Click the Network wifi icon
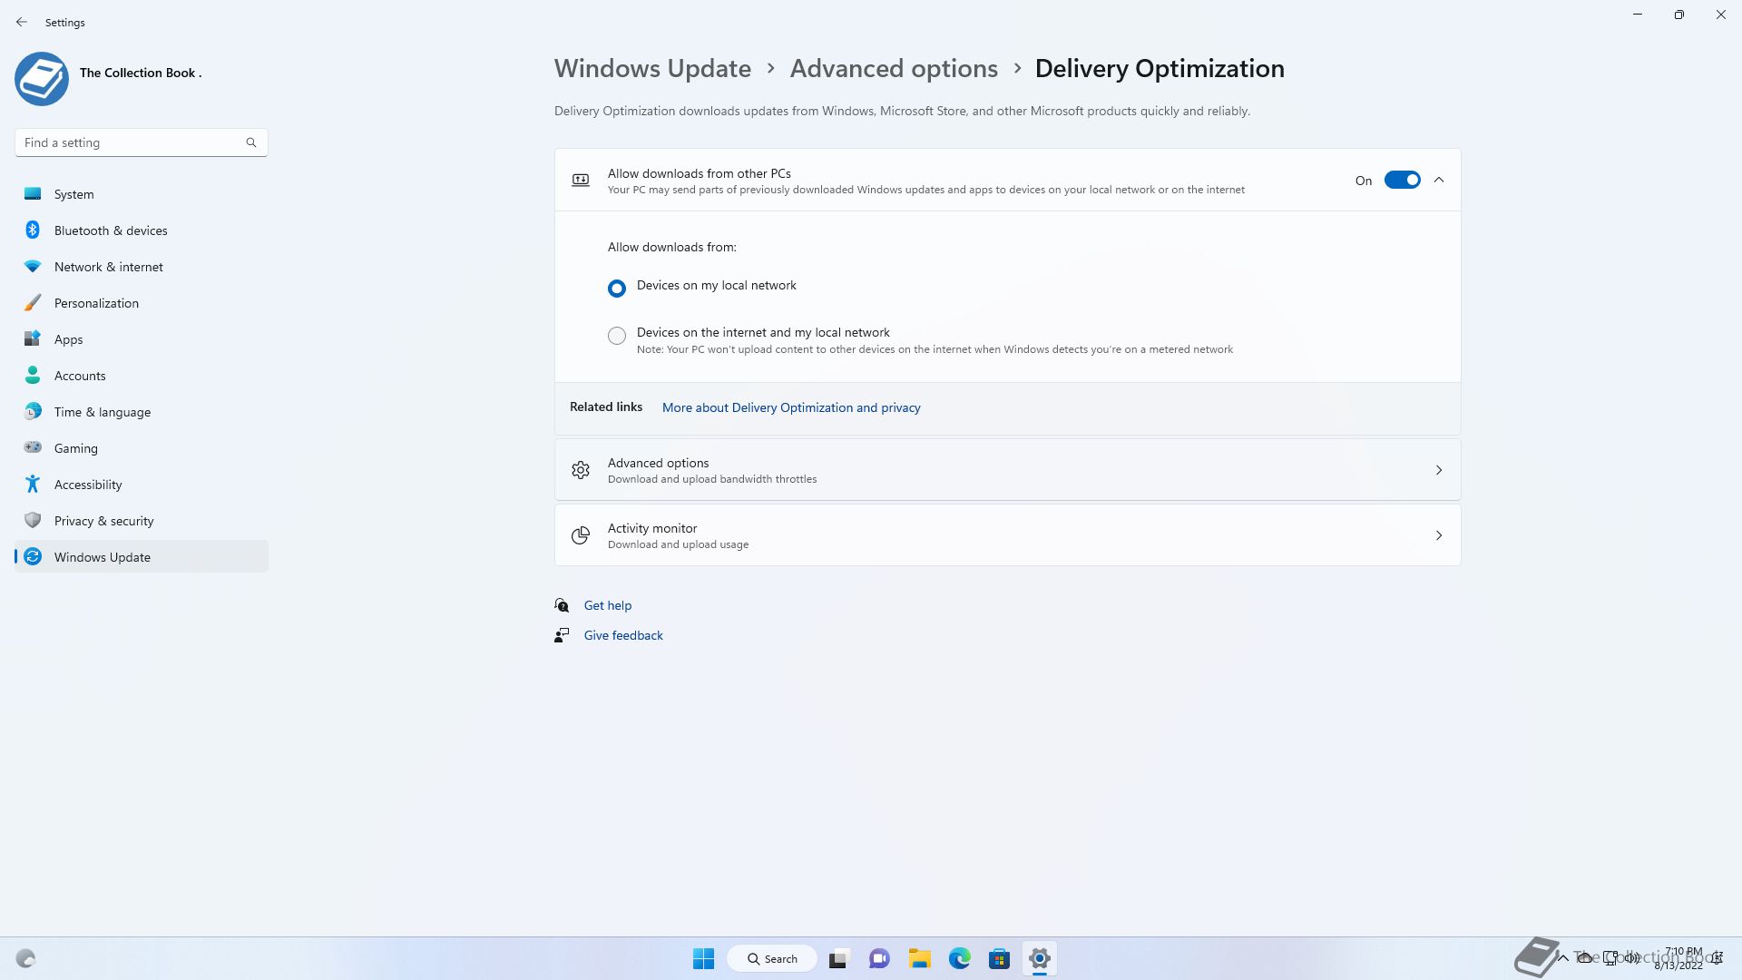Screen dimensions: 1742x980 click(x=33, y=266)
